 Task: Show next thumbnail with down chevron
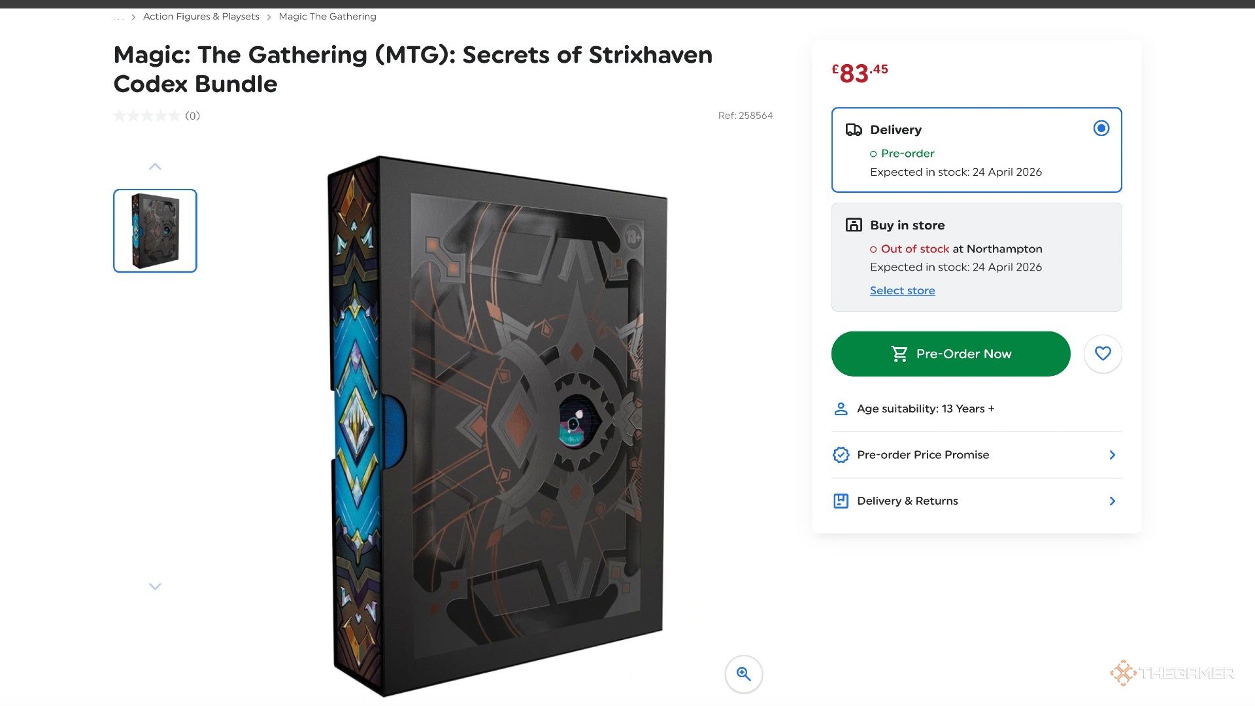[x=155, y=586]
